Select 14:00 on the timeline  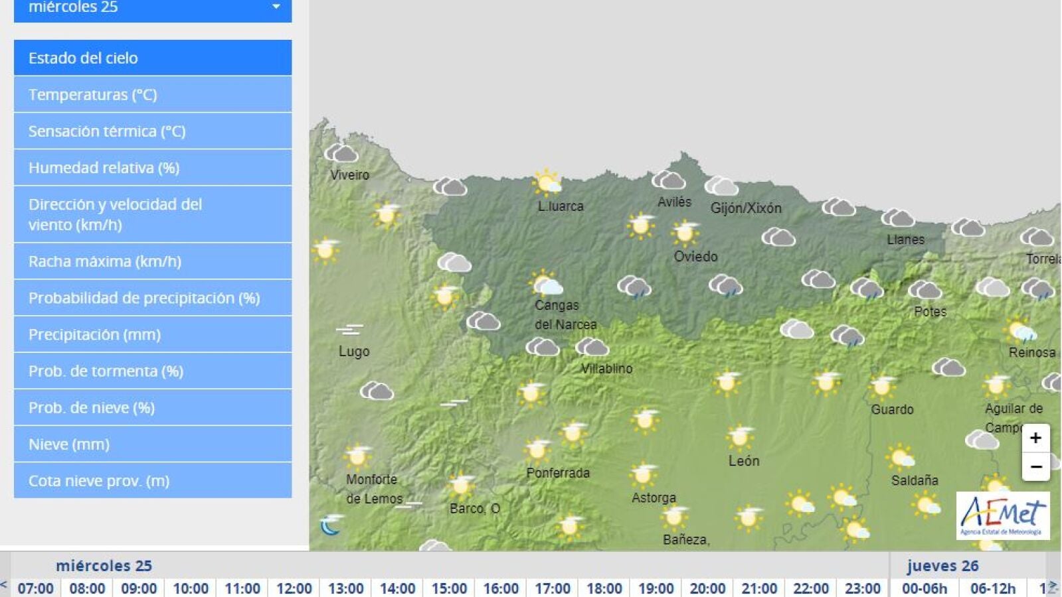click(397, 588)
